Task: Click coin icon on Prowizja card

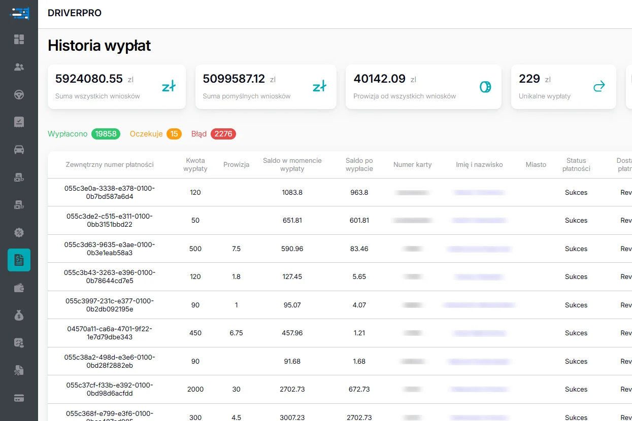Action: 485,87
